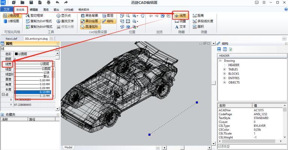The width and height of the screenshot is (288, 150).
Task: Toggle the 黑色背景 black background
Action: click(90, 16)
